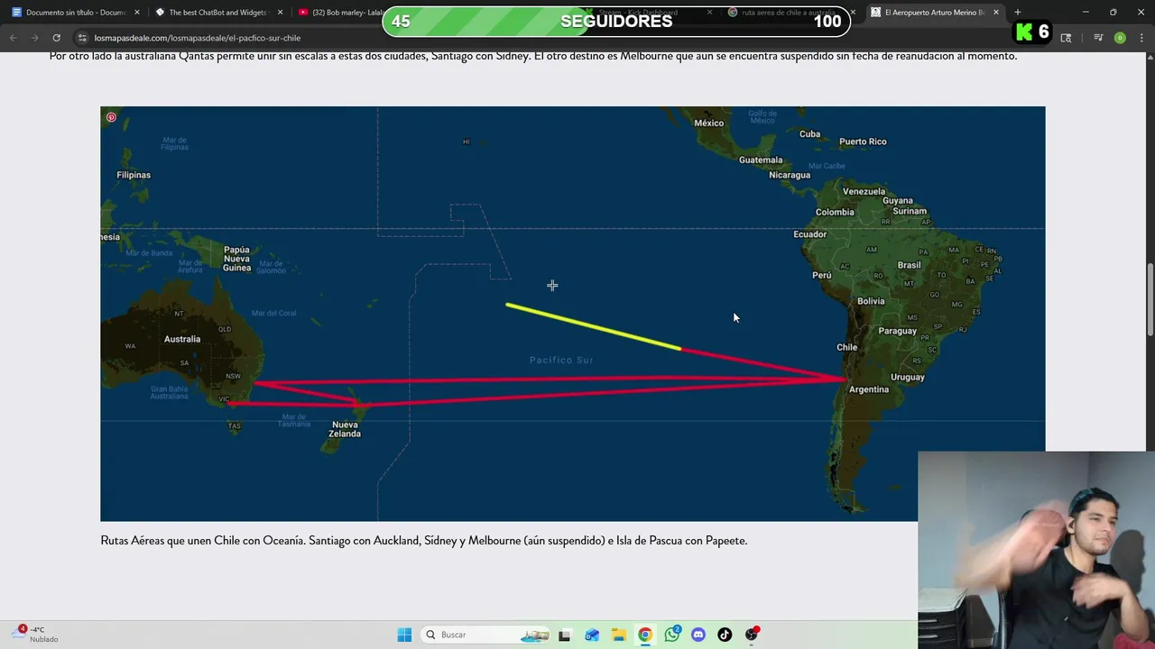Click the map caption starting Rutas Aéreas

tap(424, 541)
